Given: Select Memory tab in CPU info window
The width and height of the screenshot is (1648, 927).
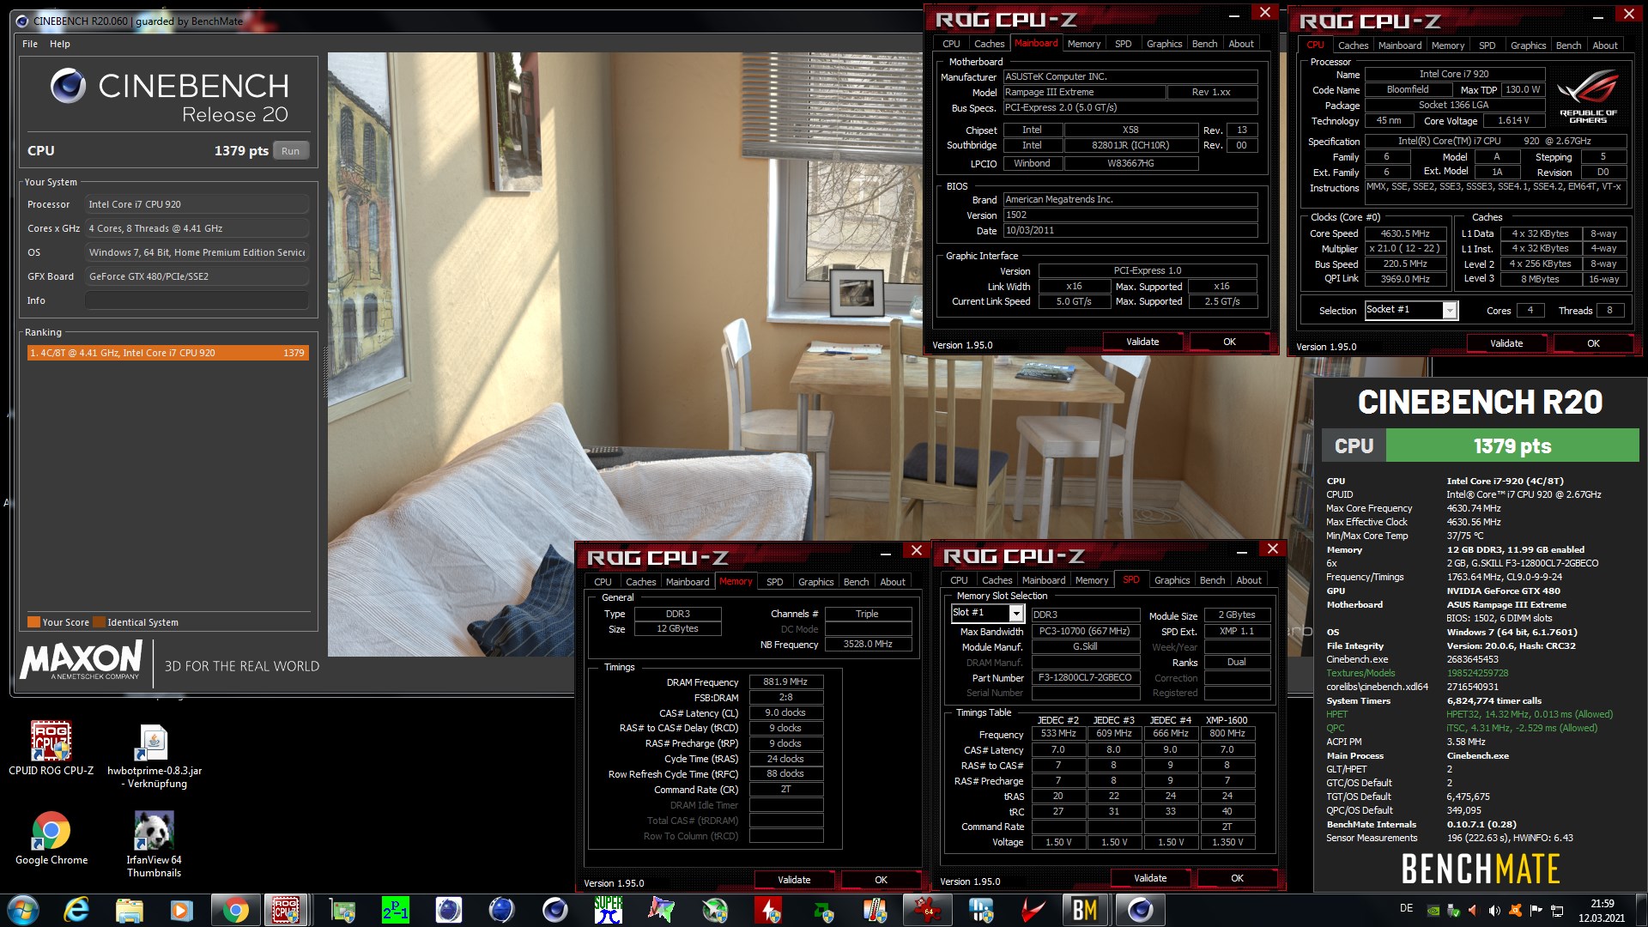Looking at the screenshot, I should 1447,45.
